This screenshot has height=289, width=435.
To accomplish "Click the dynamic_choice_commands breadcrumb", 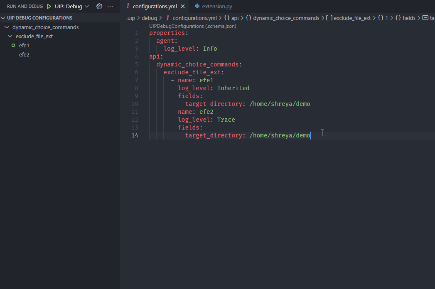I will click(286, 18).
